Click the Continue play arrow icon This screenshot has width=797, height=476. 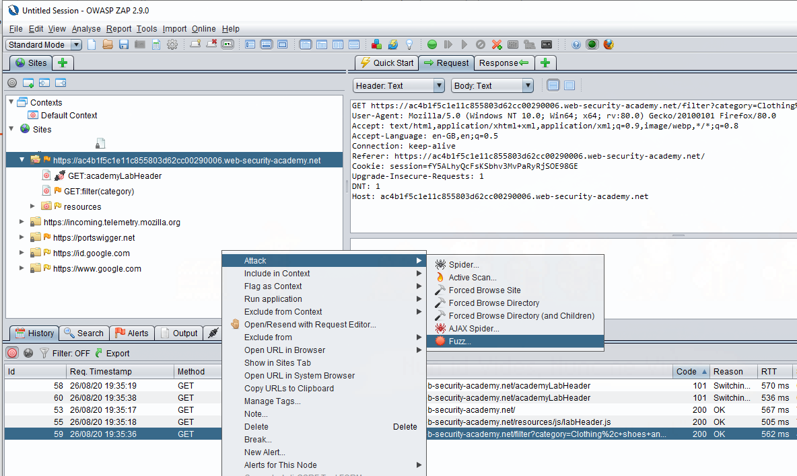coord(464,44)
